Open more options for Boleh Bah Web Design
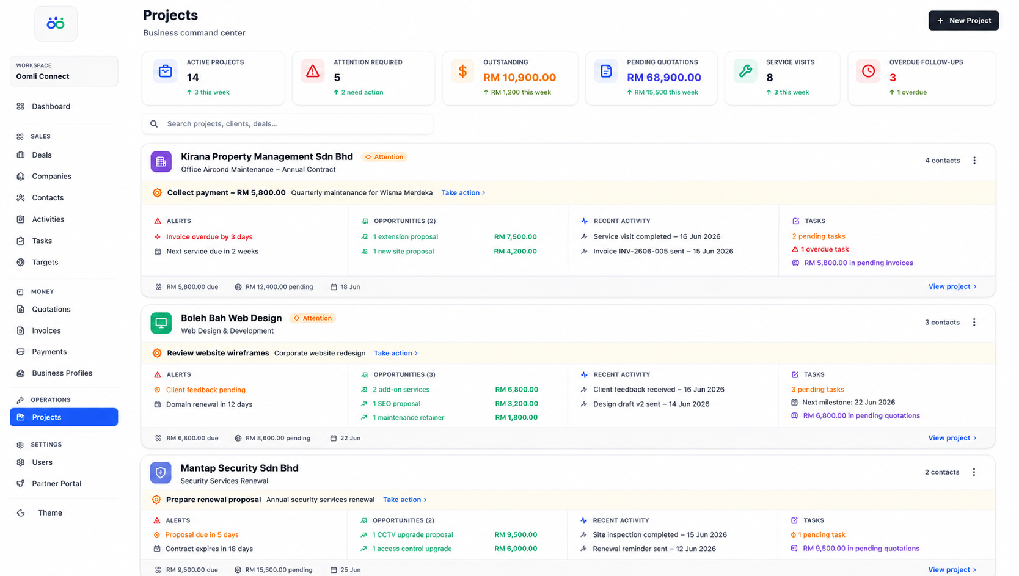Screen dimensions: 1019x576 [974, 322]
